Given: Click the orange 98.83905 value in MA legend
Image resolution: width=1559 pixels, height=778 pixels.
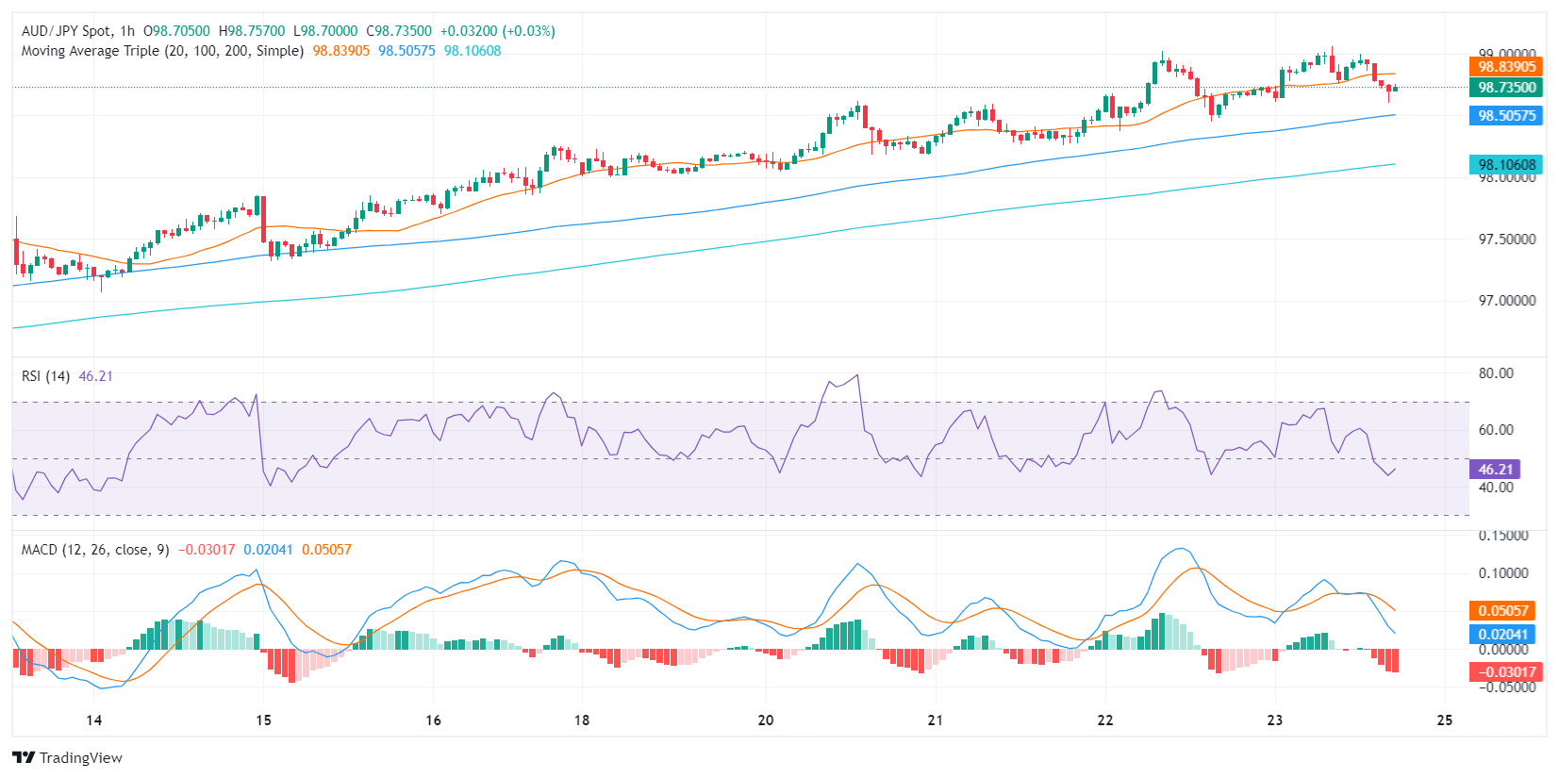Looking at the screenshot, I should pos(340,51).
